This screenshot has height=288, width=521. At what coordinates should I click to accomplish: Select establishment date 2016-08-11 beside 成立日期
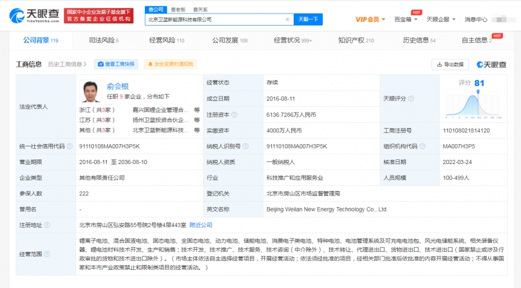click(280, 98)
